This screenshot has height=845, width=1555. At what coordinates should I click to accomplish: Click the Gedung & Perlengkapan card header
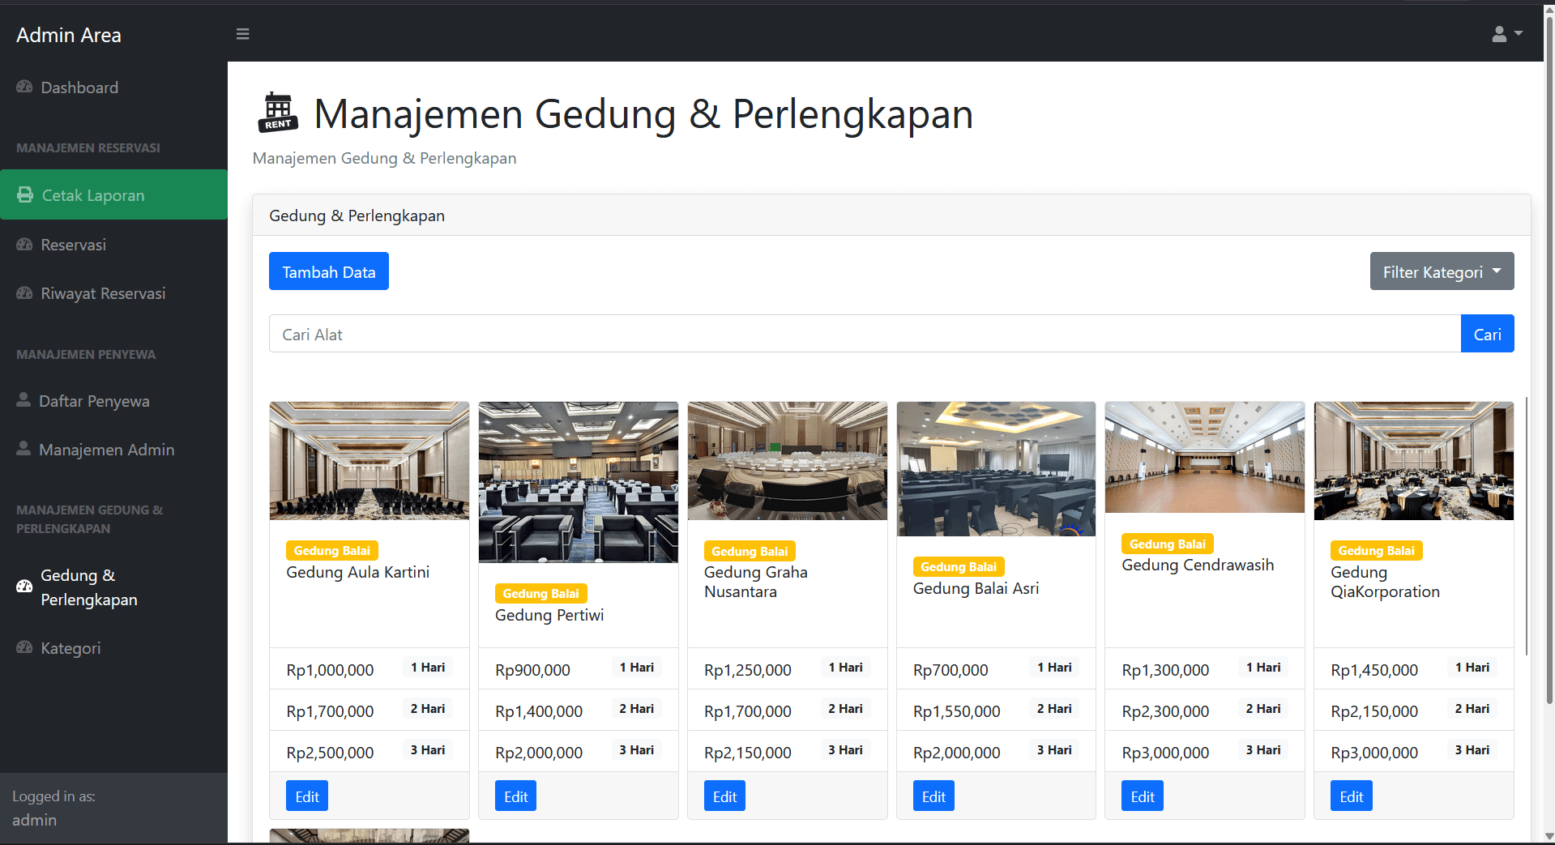(x=891, y=216)
